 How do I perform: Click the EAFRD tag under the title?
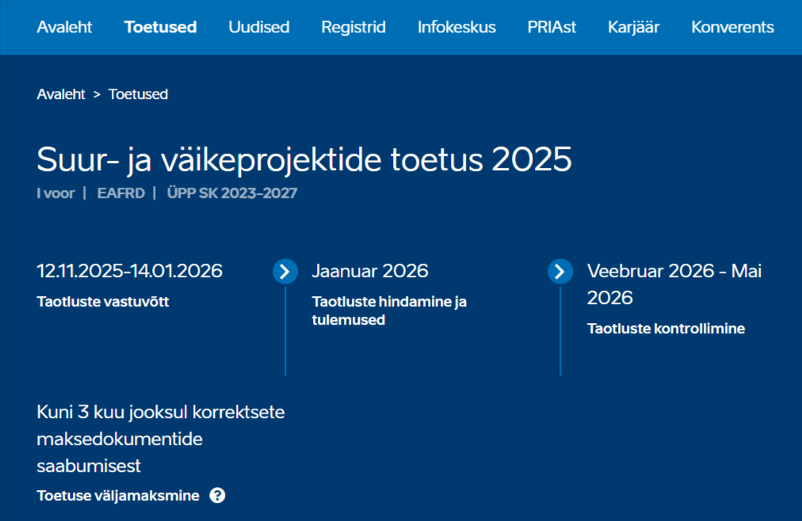(x=120, y=193)
